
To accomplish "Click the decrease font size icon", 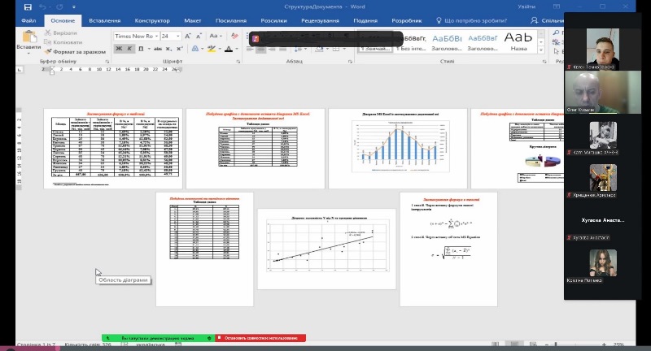I will 199,36.
